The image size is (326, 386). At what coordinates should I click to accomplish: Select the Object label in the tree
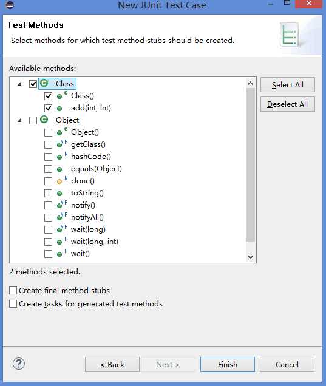pyautogui.click(x=67, y=120)
